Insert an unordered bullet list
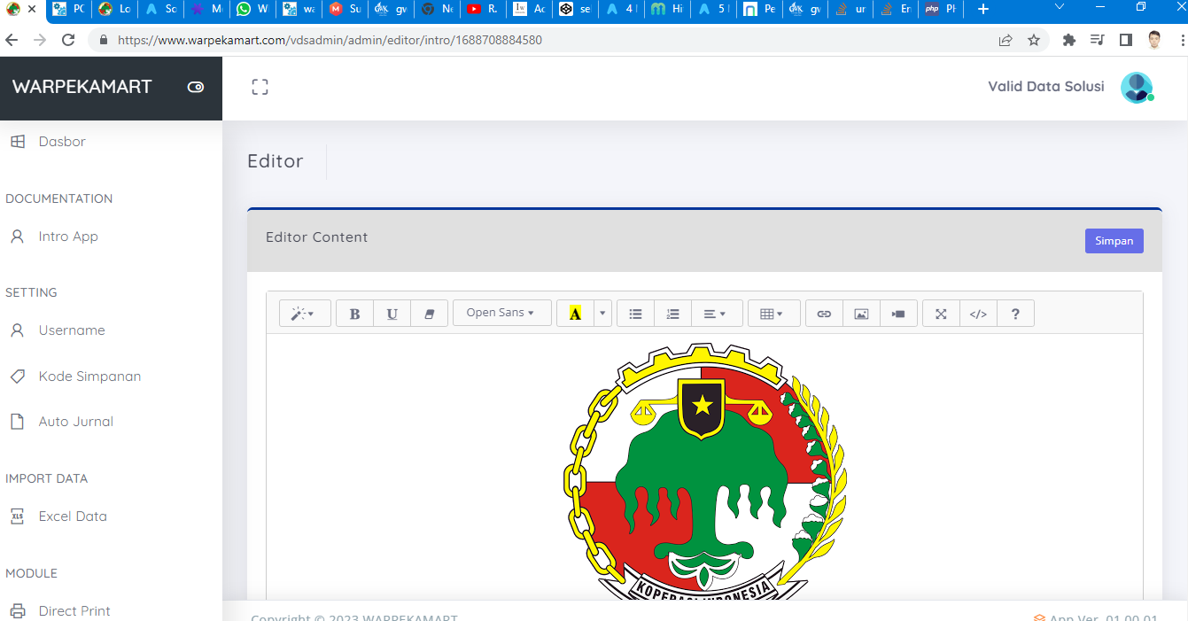This screenshot has width=1188, height=621. click(x=635, y=314)
